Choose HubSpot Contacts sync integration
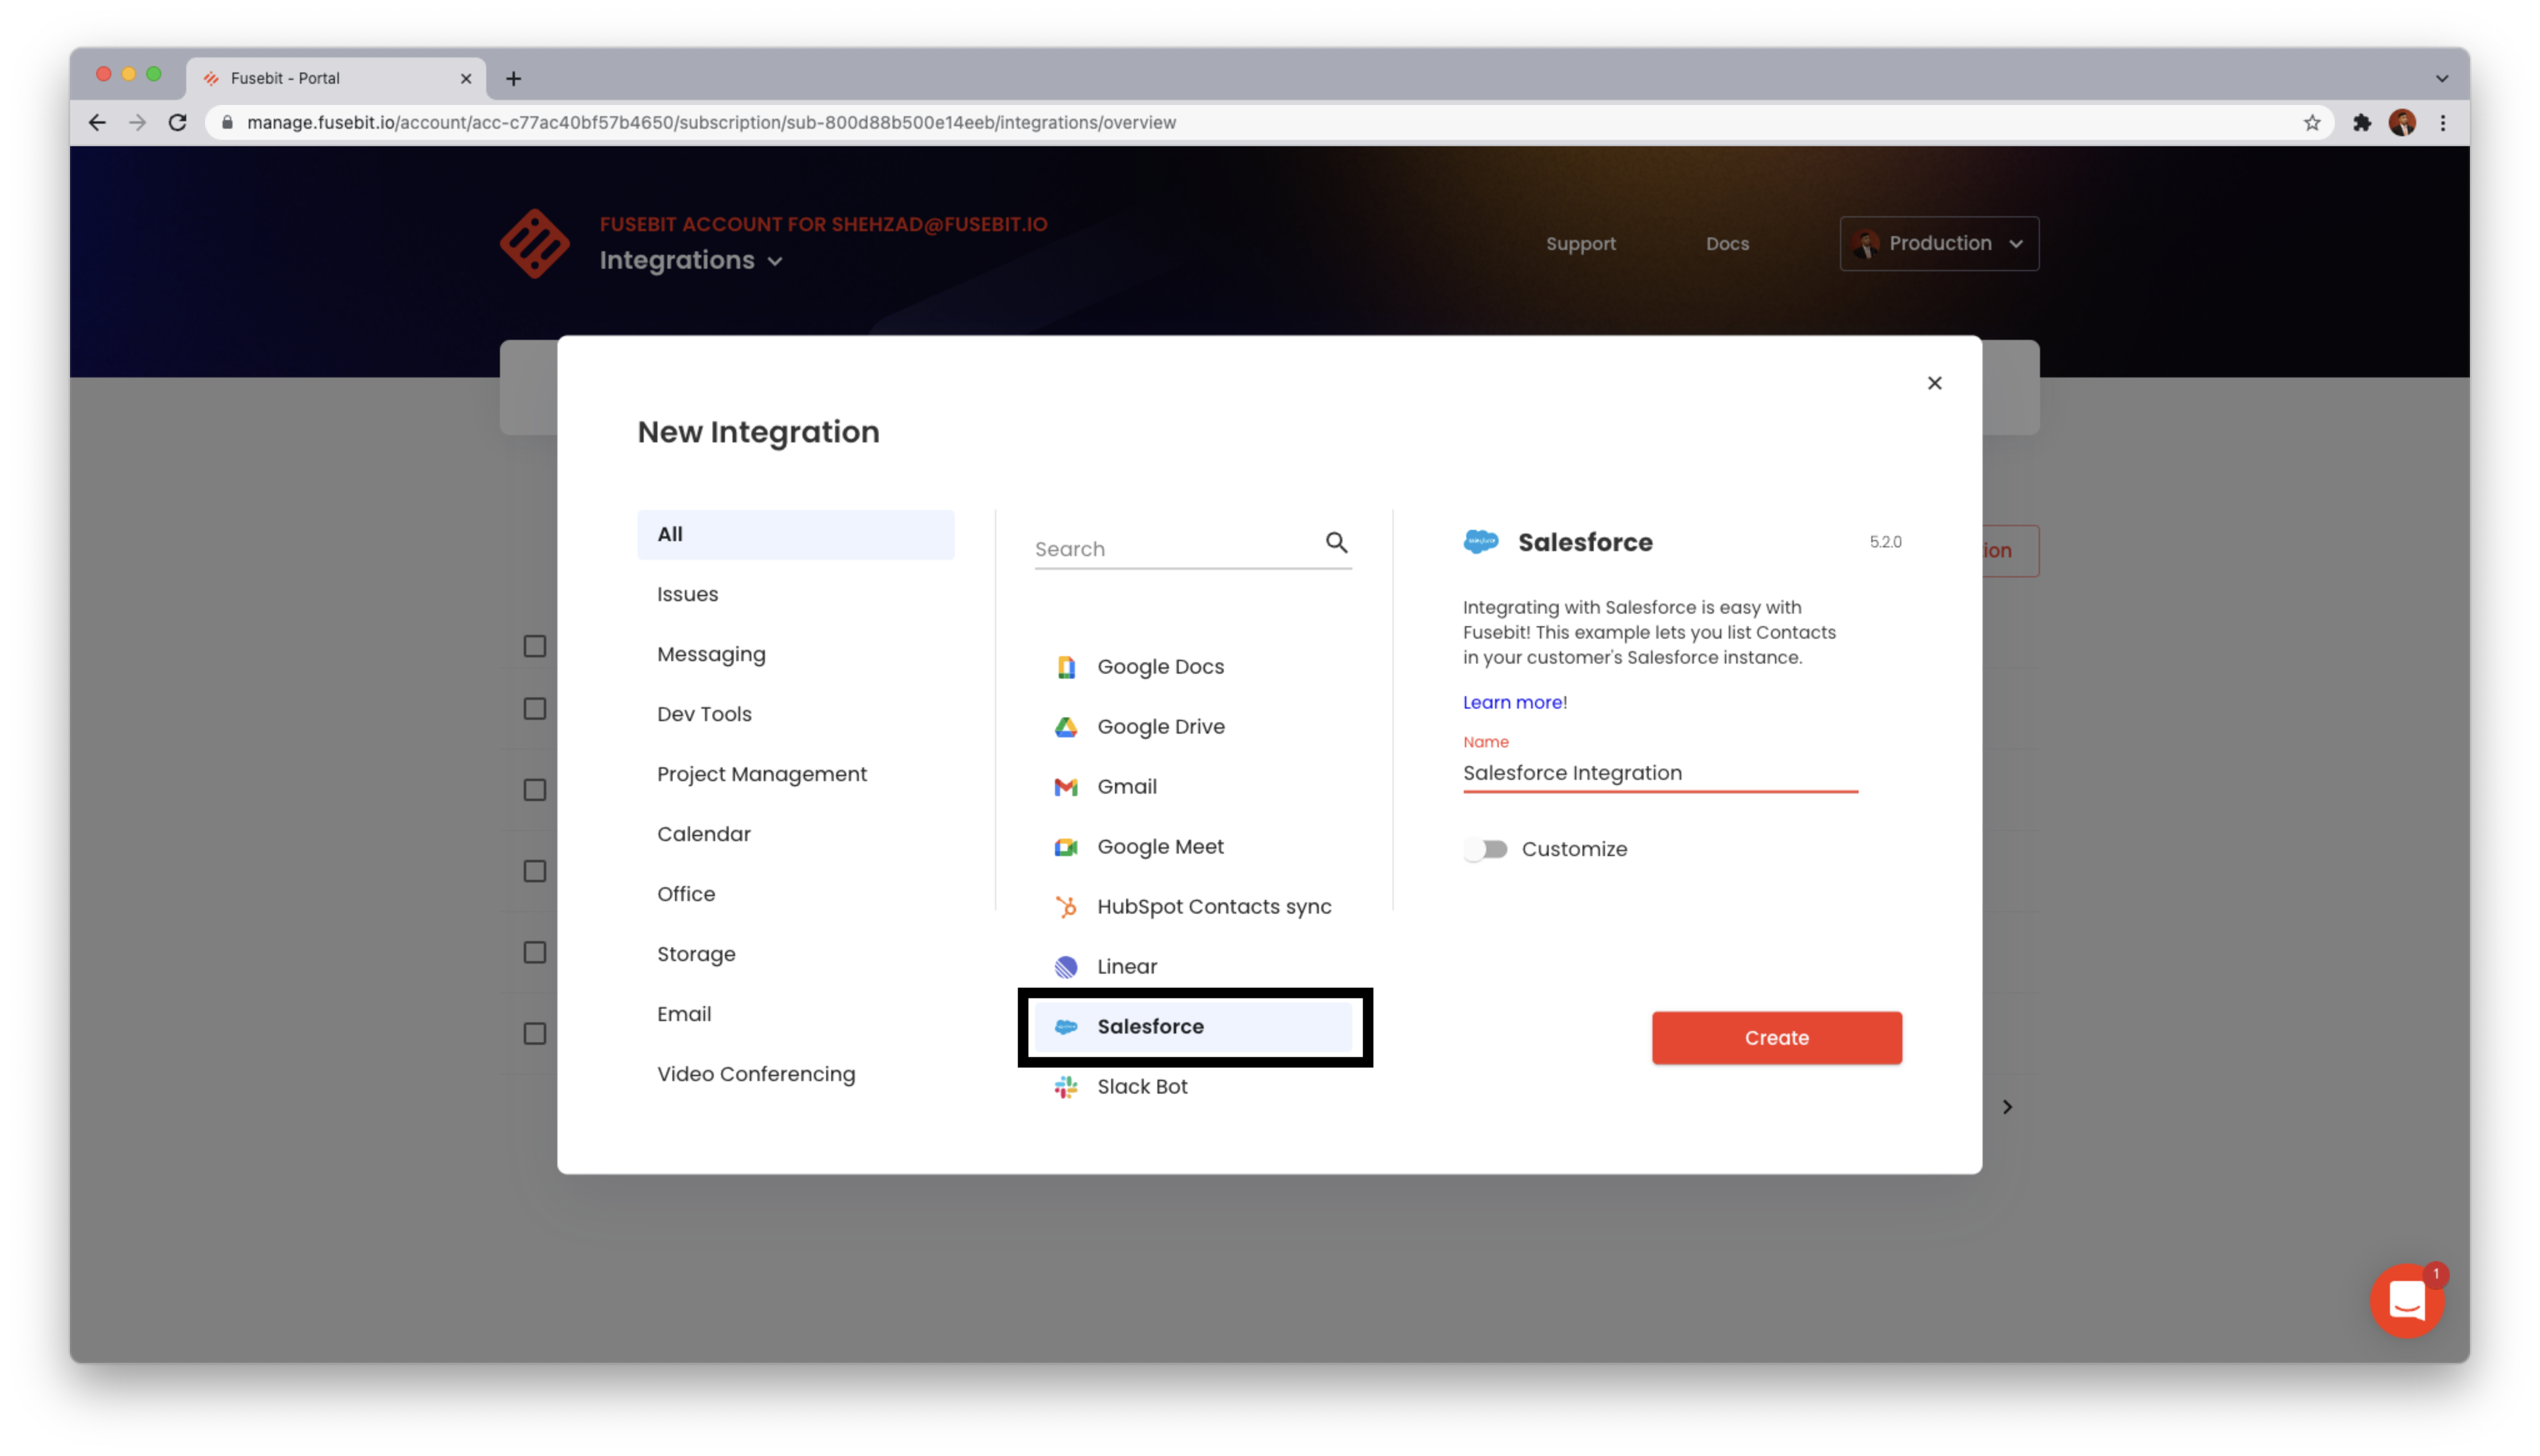Viewport: 2540px width, 1456px height. click(1193, 907)
